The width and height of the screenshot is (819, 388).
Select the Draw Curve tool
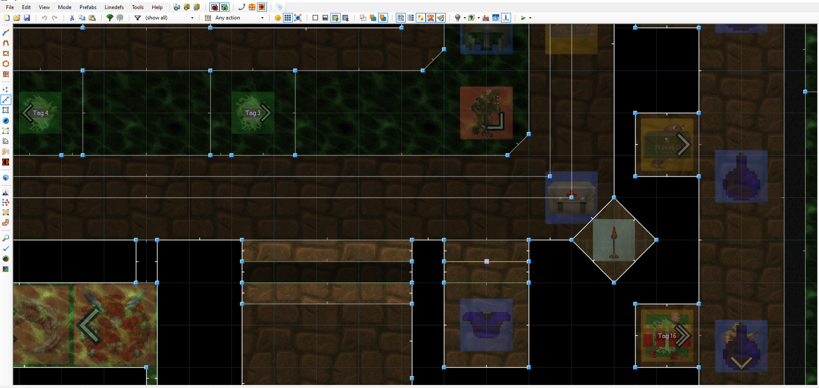tap(6, 43)
